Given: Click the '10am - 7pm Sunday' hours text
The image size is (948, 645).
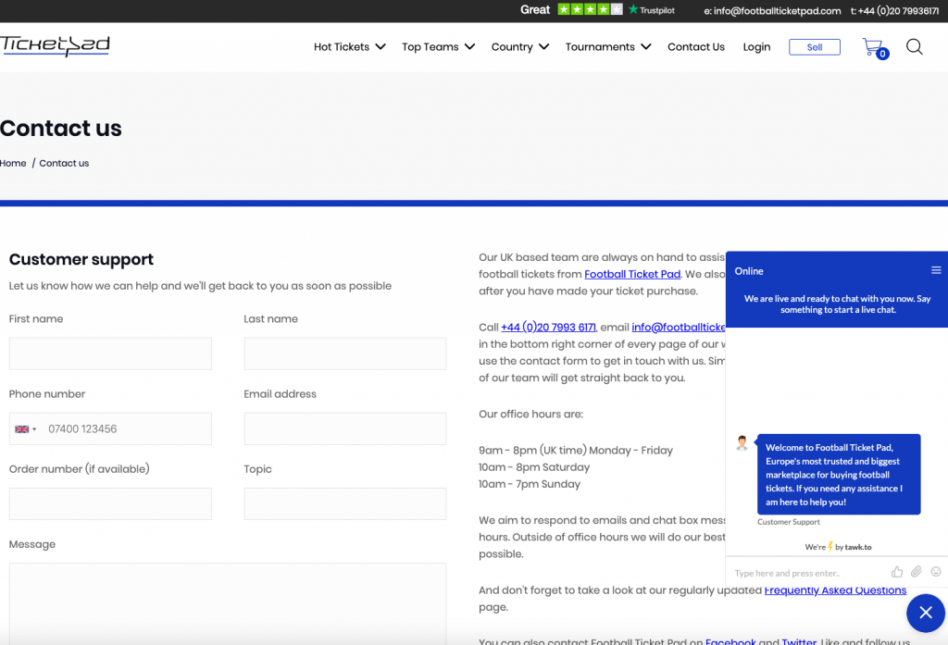Looking at the screenshot, I should pyautogui.click(x=529, y=484).
